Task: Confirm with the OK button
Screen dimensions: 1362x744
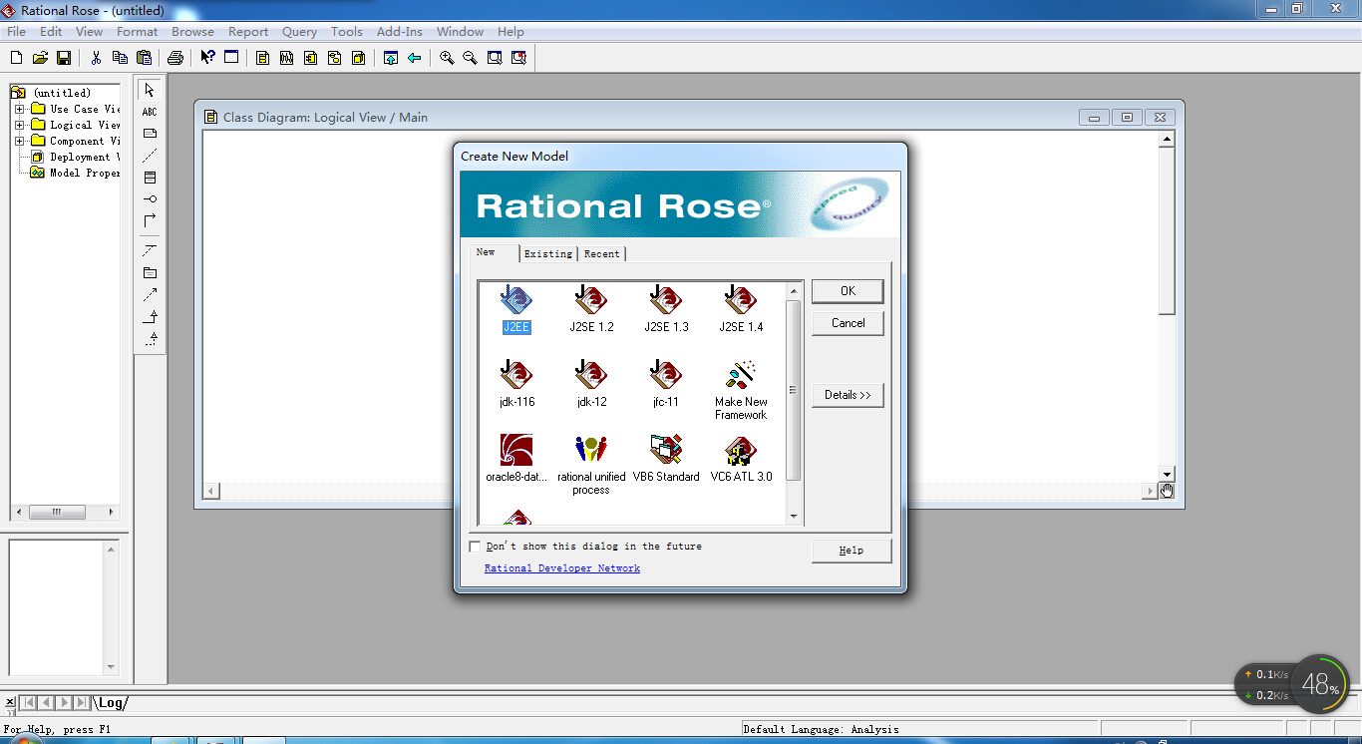Action: pyautogui.click(x=848, y=291)
